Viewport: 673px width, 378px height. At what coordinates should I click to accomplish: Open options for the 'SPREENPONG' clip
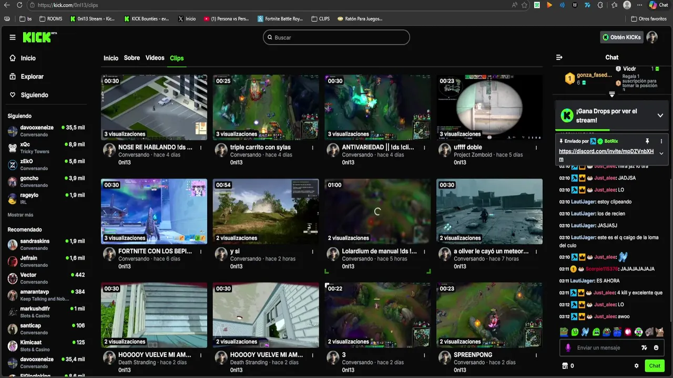(x=536, y=355)
